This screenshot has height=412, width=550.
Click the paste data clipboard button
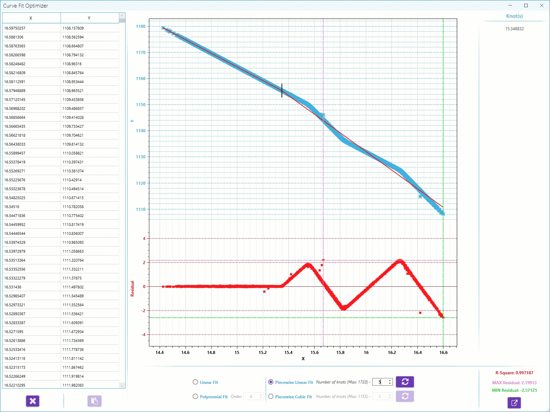(x=95, y=401)
